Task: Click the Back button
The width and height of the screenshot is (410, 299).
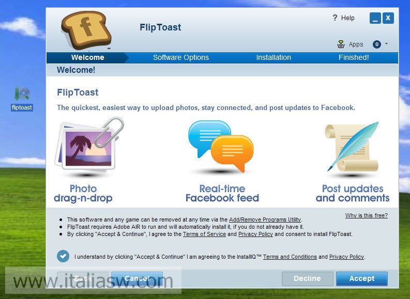Action: 83,278
